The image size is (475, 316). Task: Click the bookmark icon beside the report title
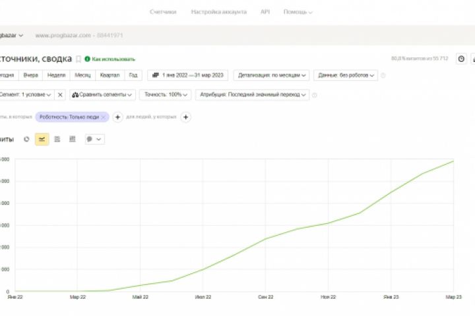pyautogui.click(x=79, y=59)
